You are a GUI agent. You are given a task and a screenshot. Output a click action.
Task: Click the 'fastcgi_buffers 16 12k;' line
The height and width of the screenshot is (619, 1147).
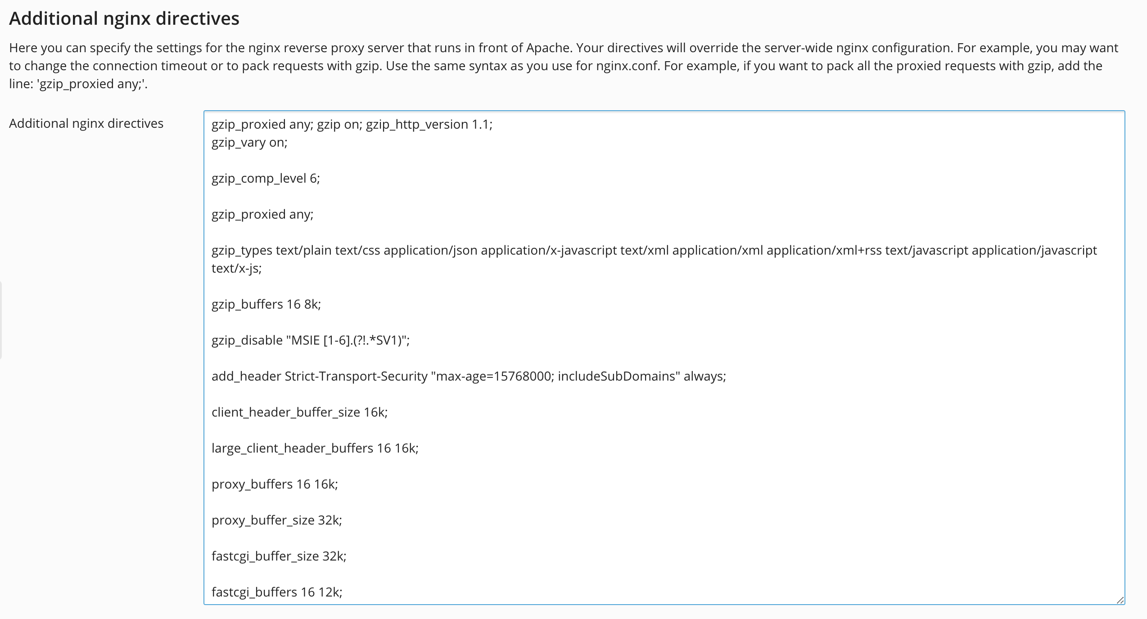[x=277, y=592]
